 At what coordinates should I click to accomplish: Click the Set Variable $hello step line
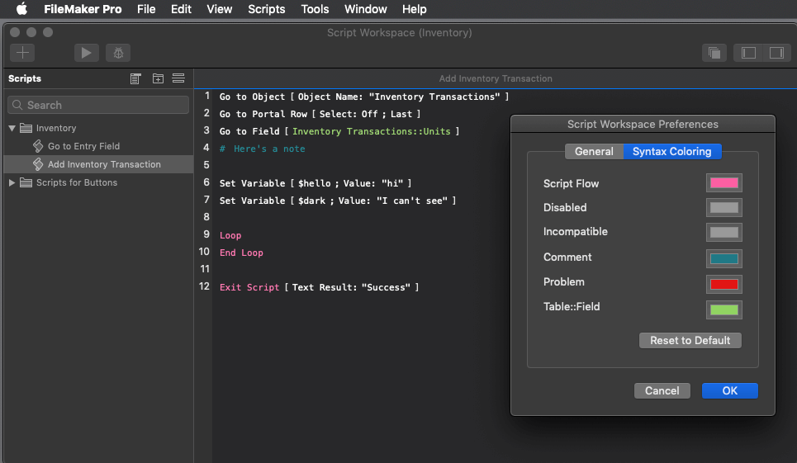click(x=315, y=183)
